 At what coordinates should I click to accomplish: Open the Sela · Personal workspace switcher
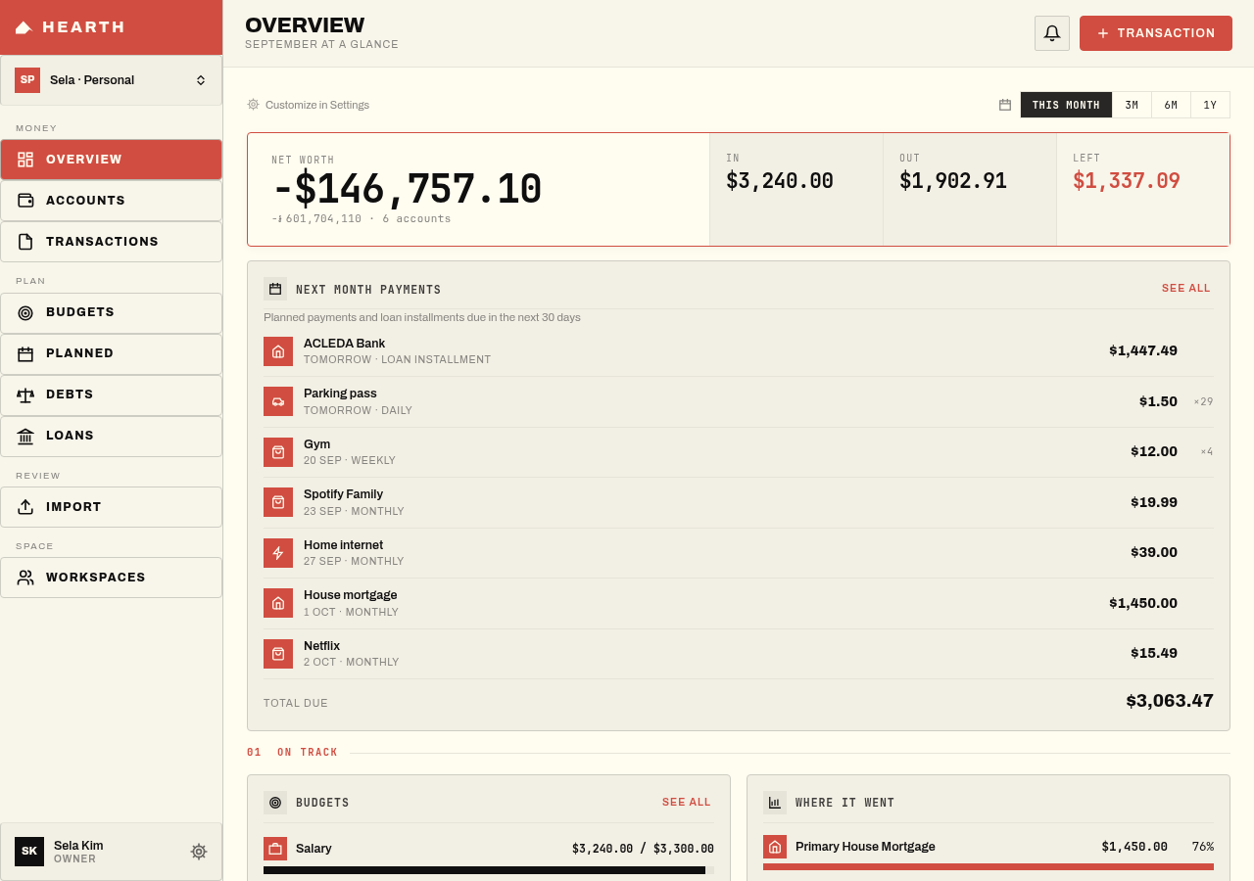(112, 80)
